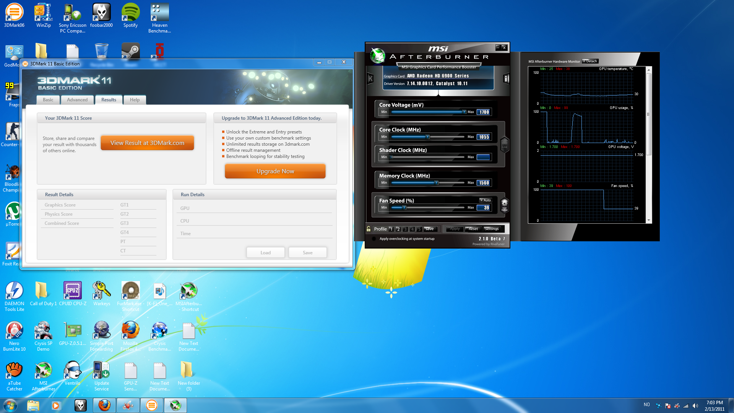
Task: Open the WinZip desktop icon
Action: click(43, 15)
